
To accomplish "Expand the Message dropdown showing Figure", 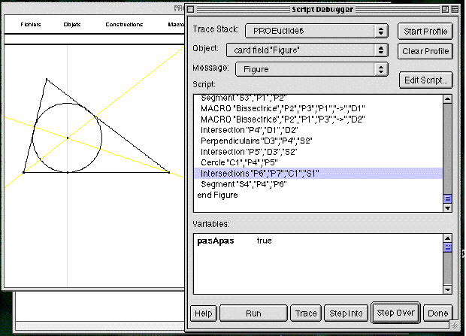I will pos(311,69).
